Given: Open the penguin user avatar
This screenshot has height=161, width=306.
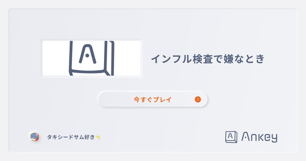Looking at the screenshot, I should 34,137.
